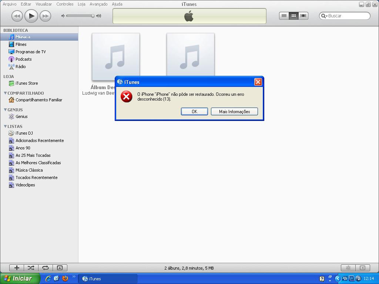This screenshot has width=379, height=284.
Task: Close the iTunes error dialog with X
Action: click(x=258, y=82)
